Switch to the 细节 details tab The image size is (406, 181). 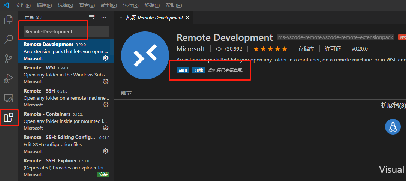click(126, 93)
